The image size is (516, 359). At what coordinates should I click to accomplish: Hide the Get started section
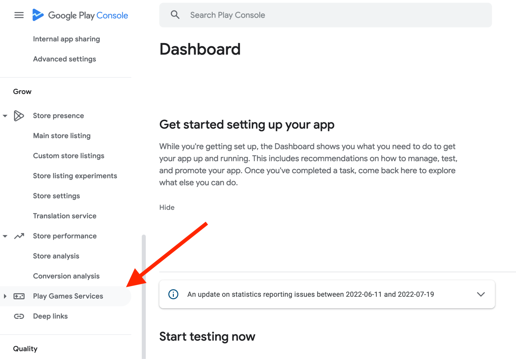coord(167,207)
